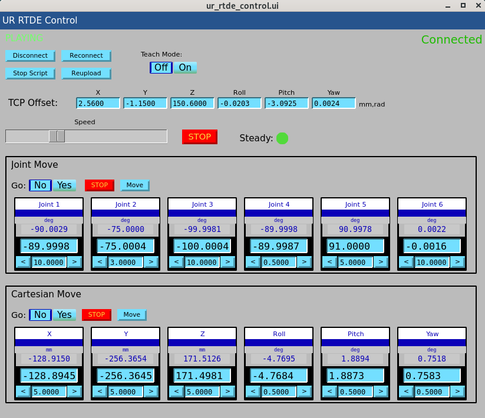Image resolution: width=485 pixels, height=418 pixels.
Task: Increase Cartesian Yaw with its right arrow
Action: (457, 392)
